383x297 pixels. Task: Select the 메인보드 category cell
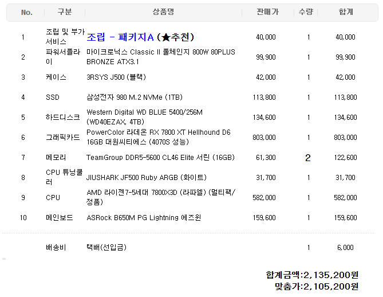click(60, 217)
